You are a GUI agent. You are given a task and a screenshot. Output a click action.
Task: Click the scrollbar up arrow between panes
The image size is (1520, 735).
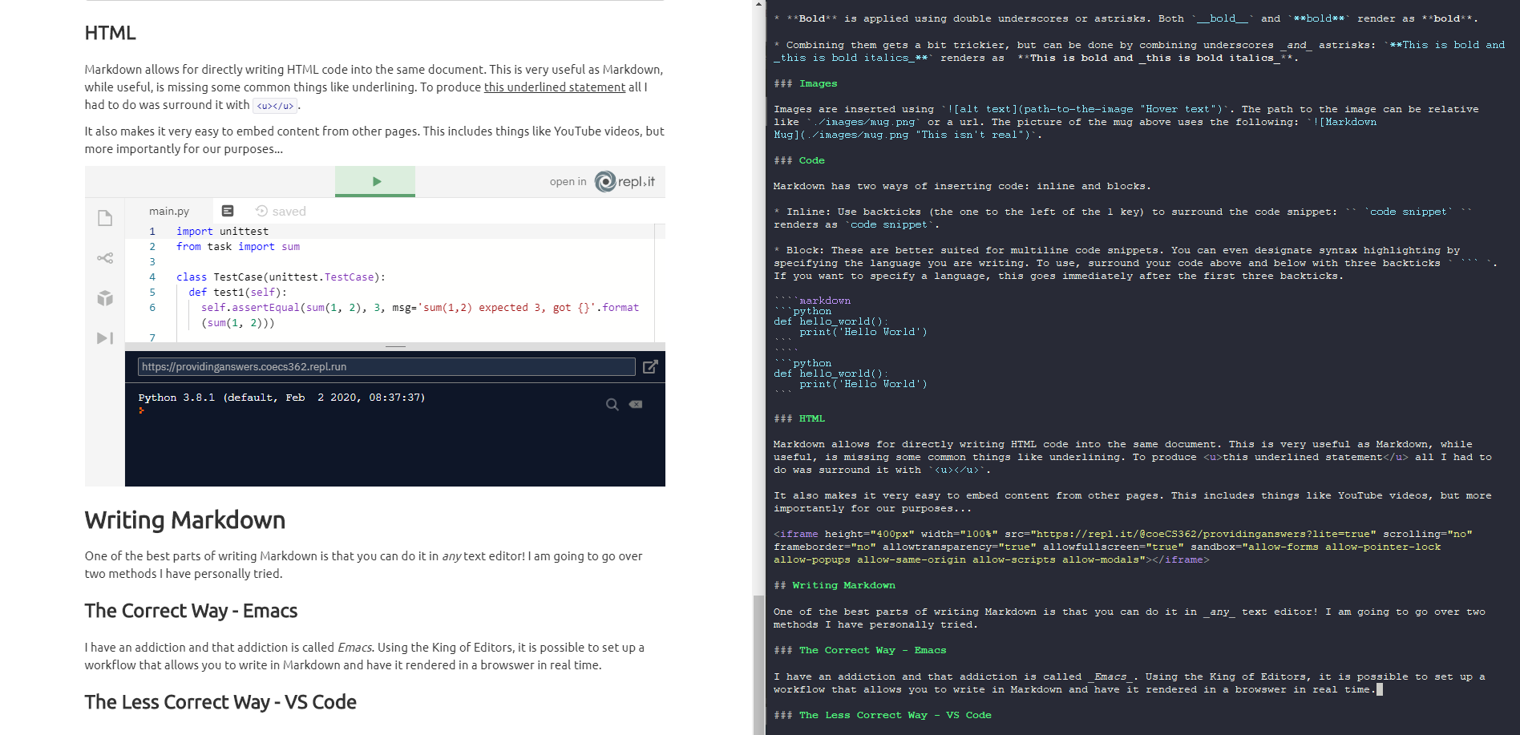759,5
